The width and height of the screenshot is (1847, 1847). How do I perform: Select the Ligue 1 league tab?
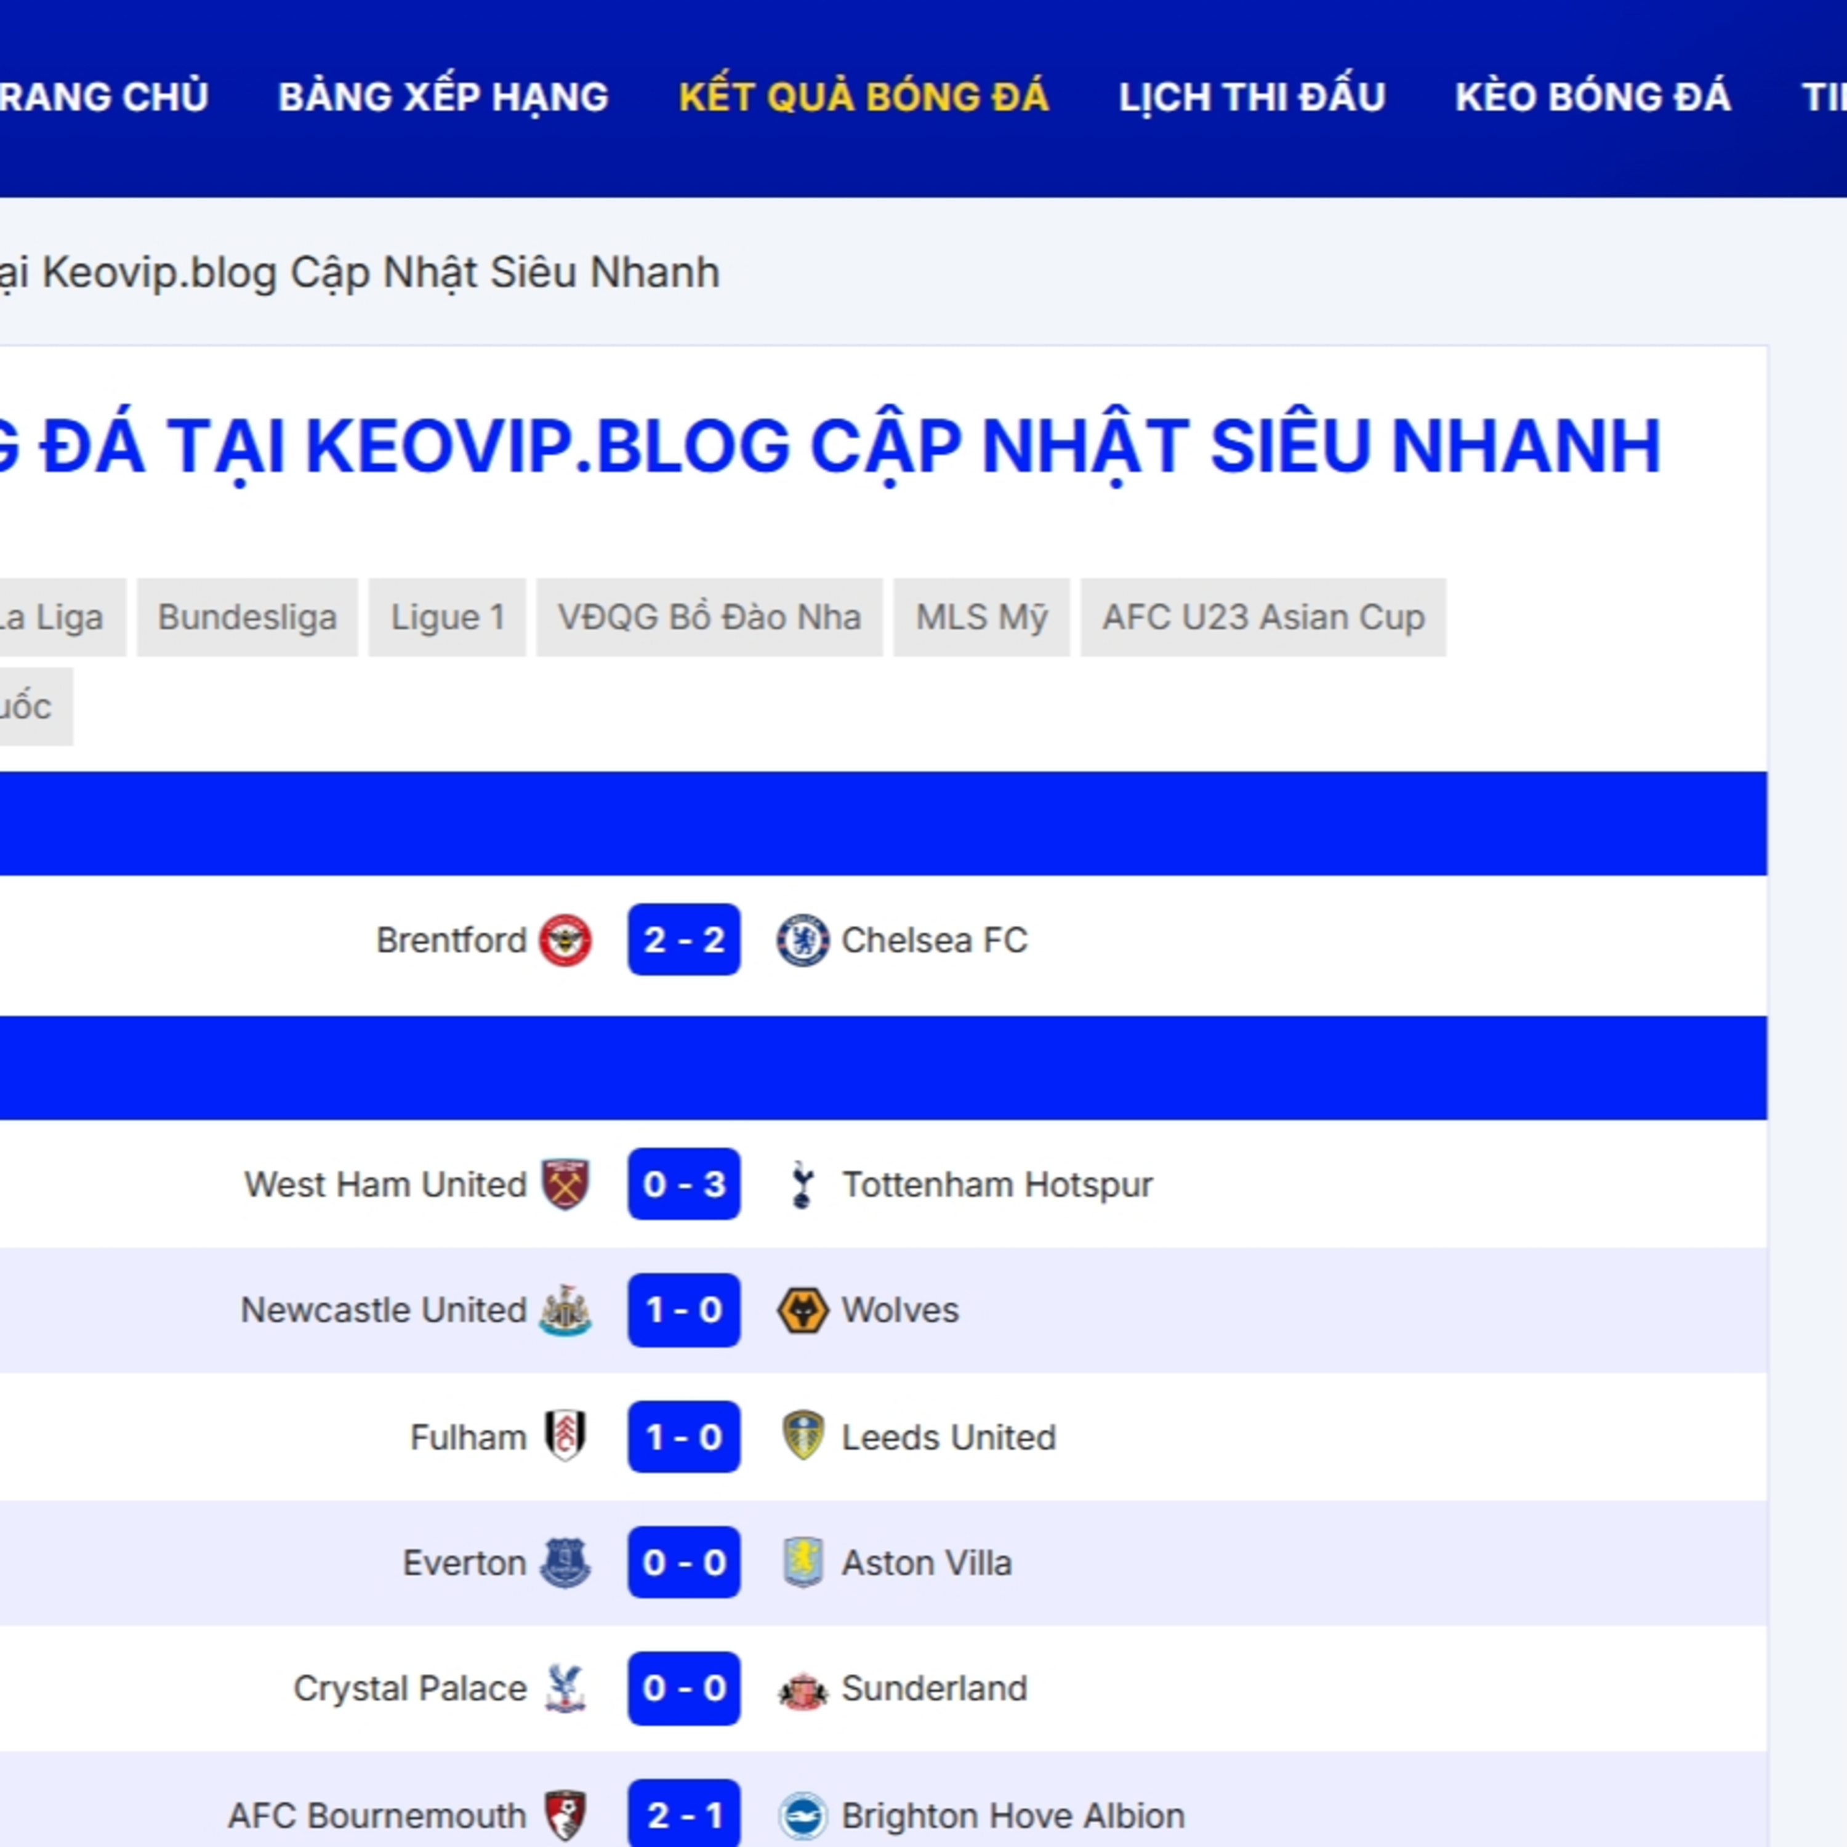click(448, 617)
